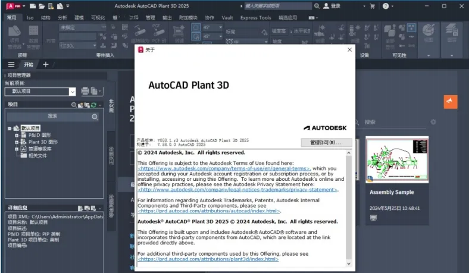The height and width of the screenshot is (273, 469).
Task: Toggle the highlighted visibility button in 可见性 panel
Action: (412, 27)
